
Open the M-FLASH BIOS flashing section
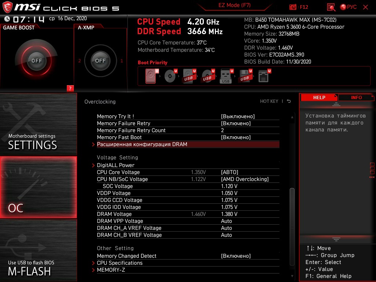(x=38, y=250)
